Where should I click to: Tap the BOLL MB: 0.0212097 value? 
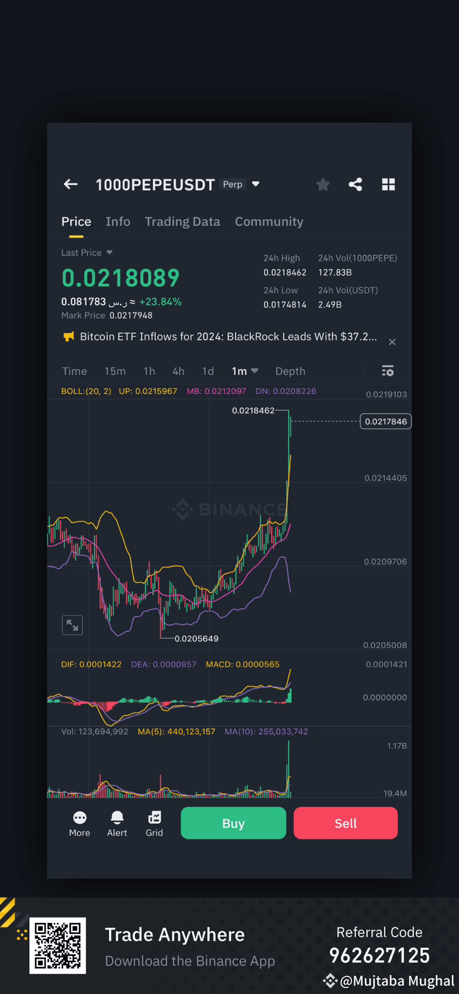tap(216, 391)
